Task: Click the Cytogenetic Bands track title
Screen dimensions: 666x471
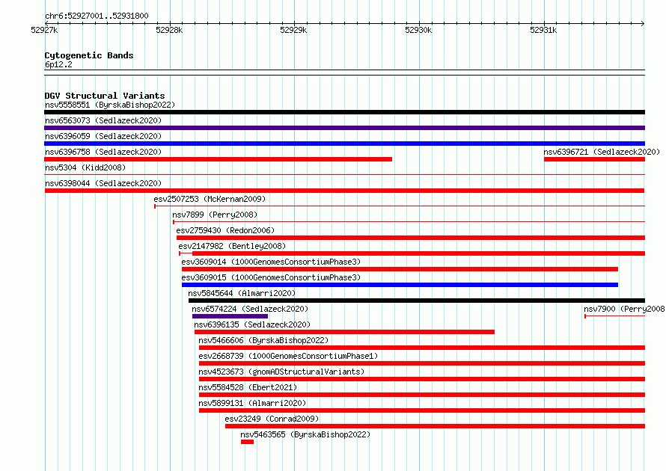Action: click(89, 55)
